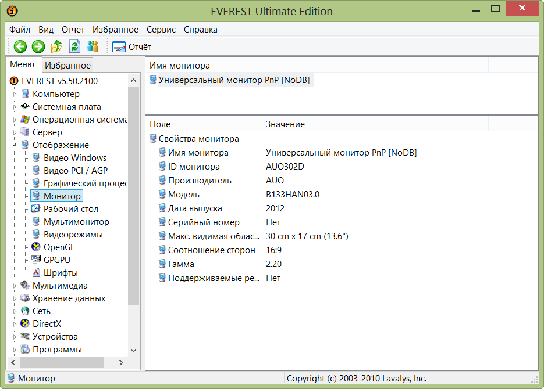Open the Отчёт report toolbar button

coord(132,47)
